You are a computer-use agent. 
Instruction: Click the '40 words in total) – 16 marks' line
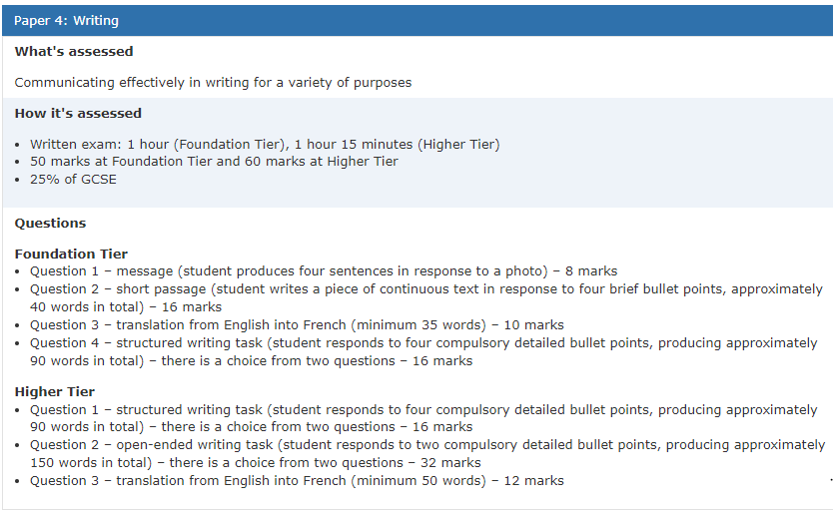click(x=126, y=307)
